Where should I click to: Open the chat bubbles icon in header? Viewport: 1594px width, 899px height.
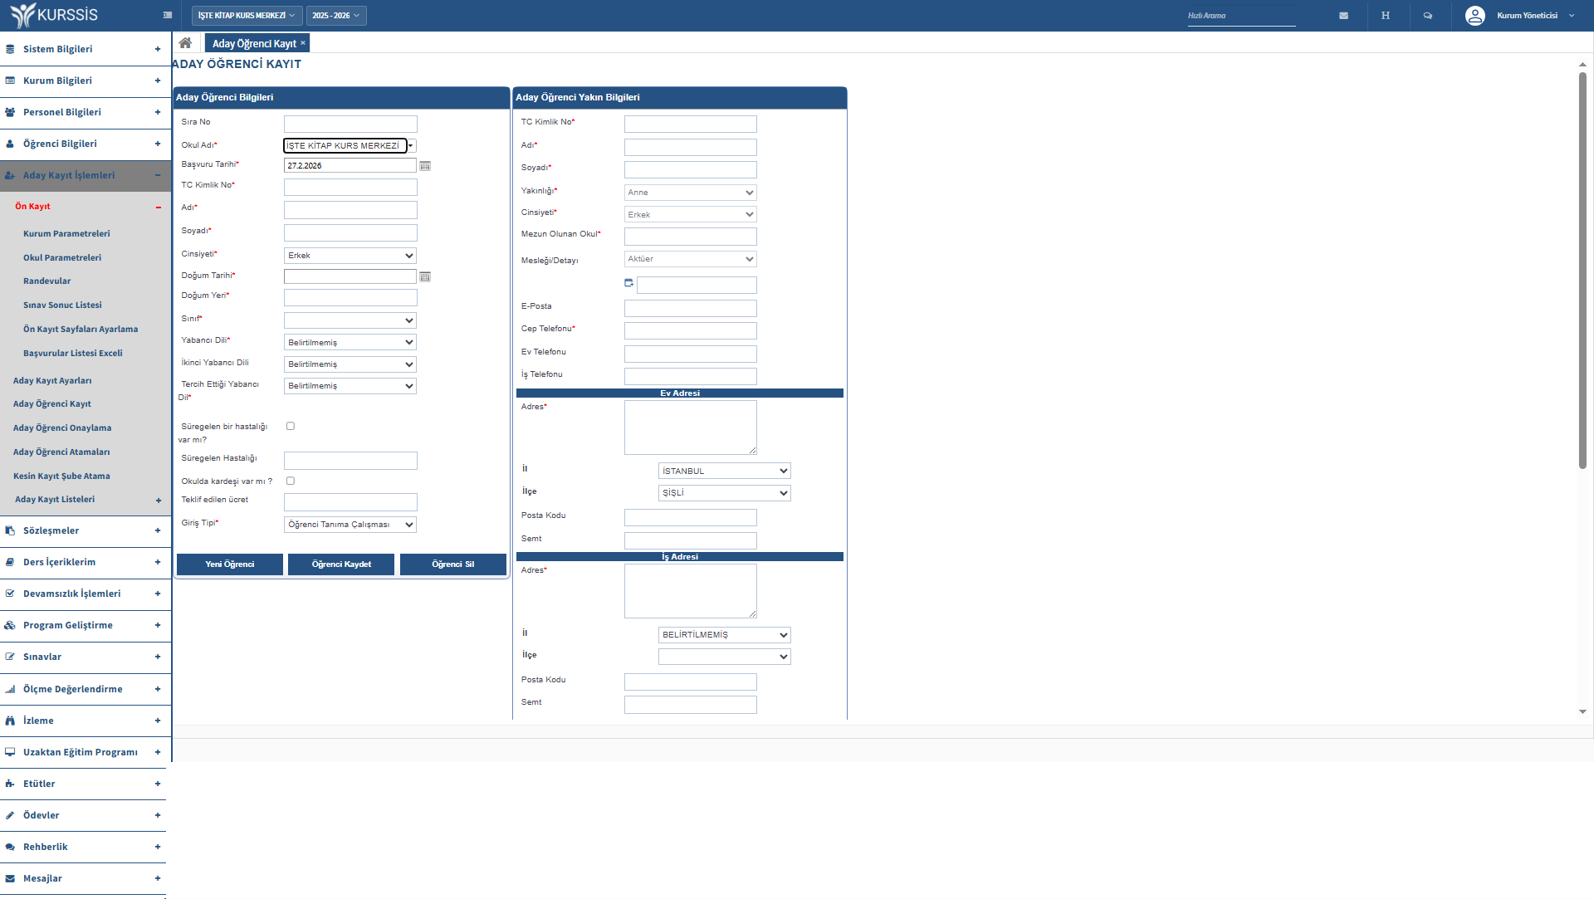pos(1428,16)
